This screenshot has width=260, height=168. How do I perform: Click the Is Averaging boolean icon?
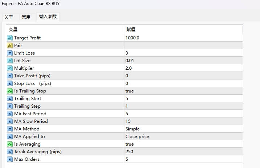click(10, 144)
